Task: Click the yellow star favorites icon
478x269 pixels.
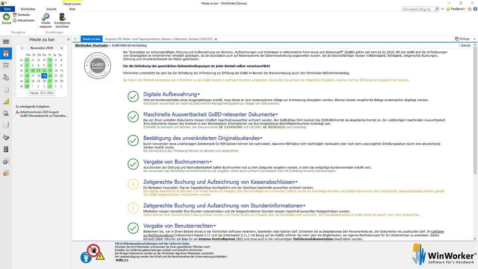Action: pos(470,9)
